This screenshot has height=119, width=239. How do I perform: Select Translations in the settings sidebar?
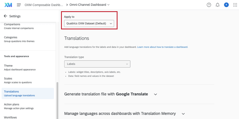(x=28, y=93)
